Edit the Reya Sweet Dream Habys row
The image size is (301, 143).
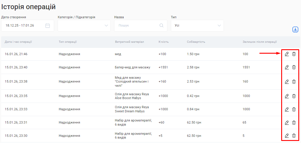pyautogui.click(x=287, y=109)
